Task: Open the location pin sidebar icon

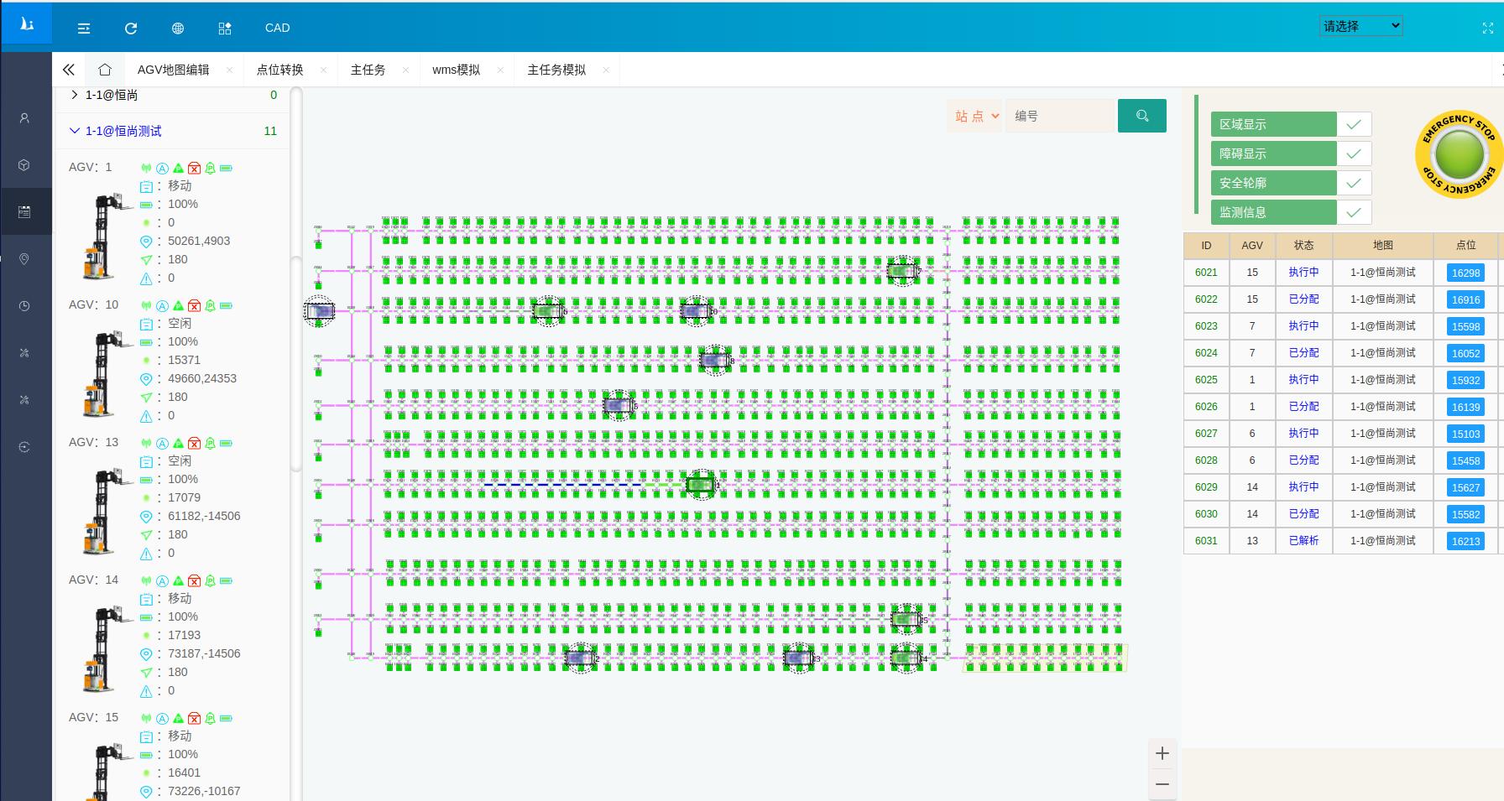Action: click(24, 259)
